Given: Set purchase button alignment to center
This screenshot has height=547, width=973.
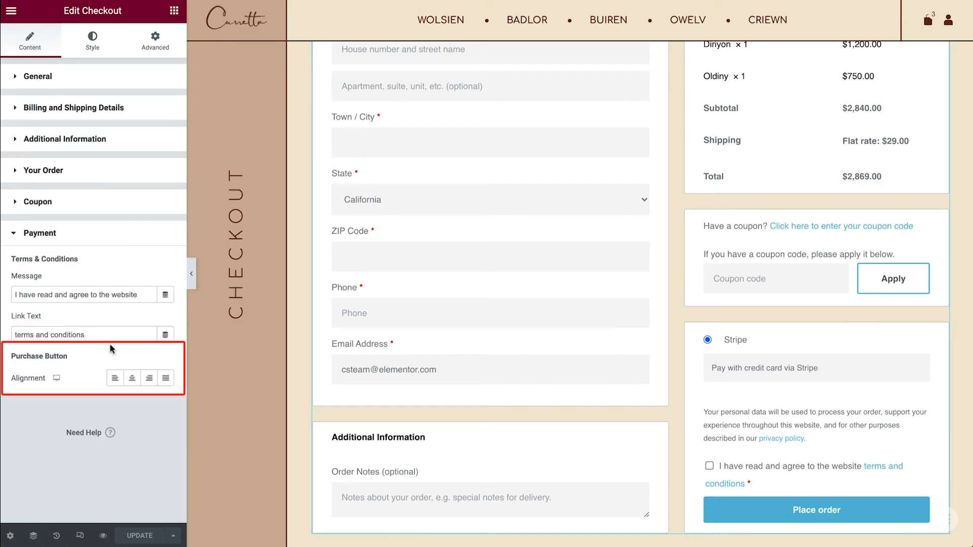Looking at the screenshot, I should (x=132, y=378).
